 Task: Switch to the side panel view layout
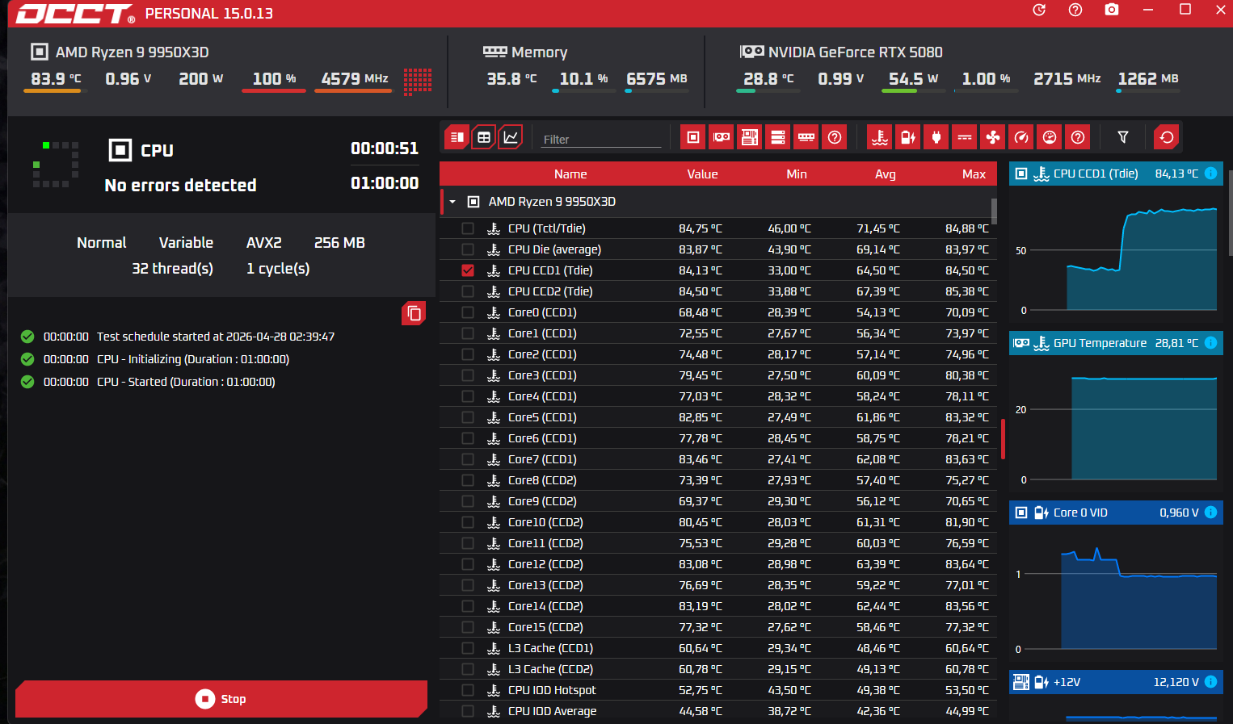(x=457, y=137)
